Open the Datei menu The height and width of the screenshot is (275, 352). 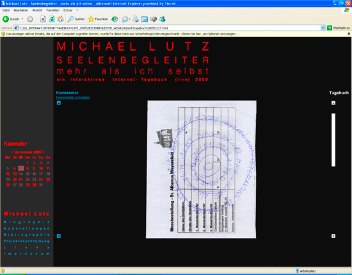click(x=6, y=10)
